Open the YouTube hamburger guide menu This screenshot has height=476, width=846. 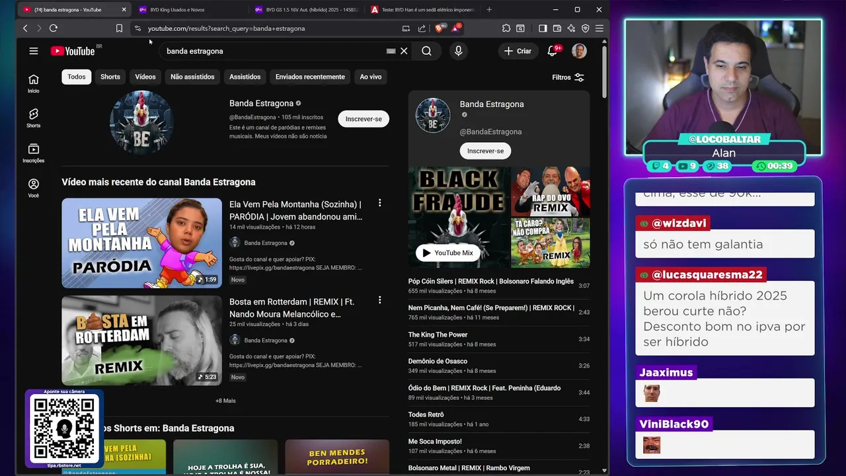tap(34, 51)
